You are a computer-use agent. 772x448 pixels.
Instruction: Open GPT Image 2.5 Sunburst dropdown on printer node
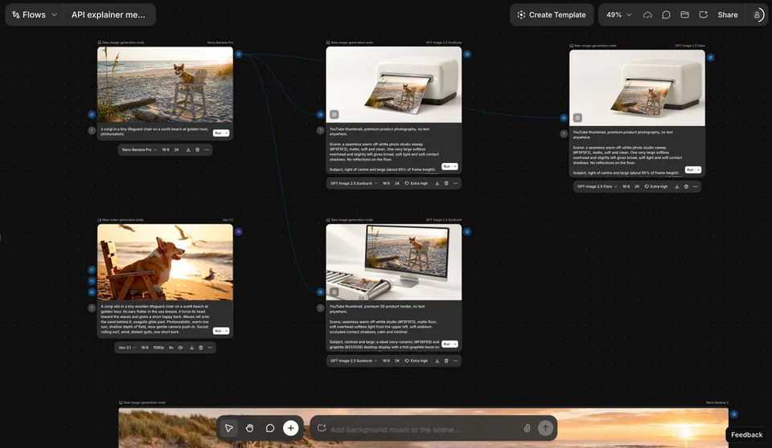coord(354,183)
